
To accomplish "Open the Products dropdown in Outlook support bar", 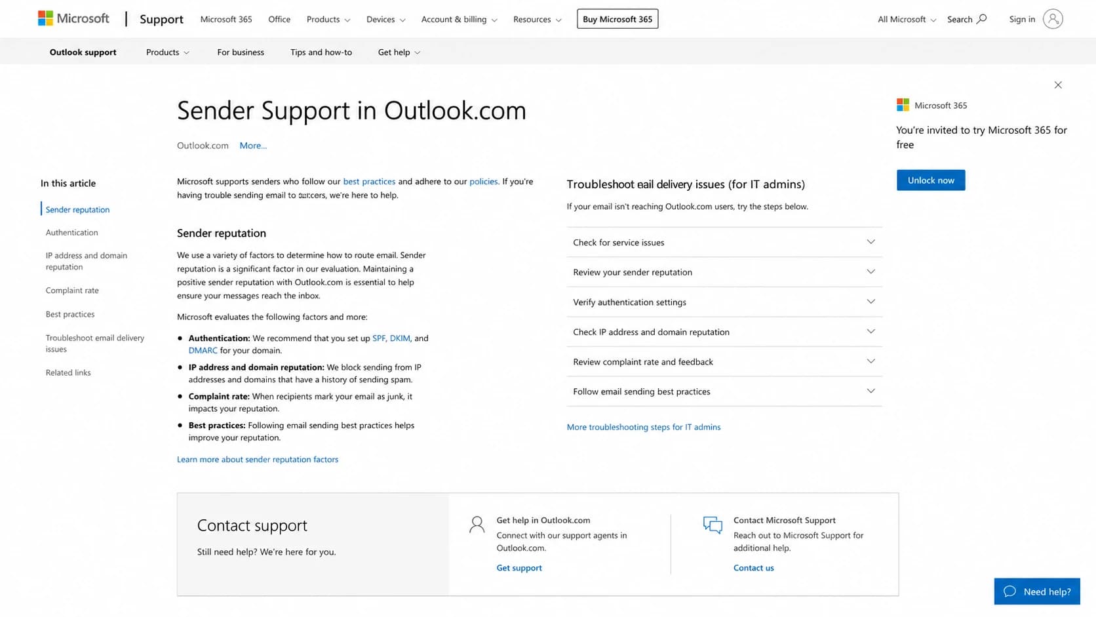I will tap(168, 52).
